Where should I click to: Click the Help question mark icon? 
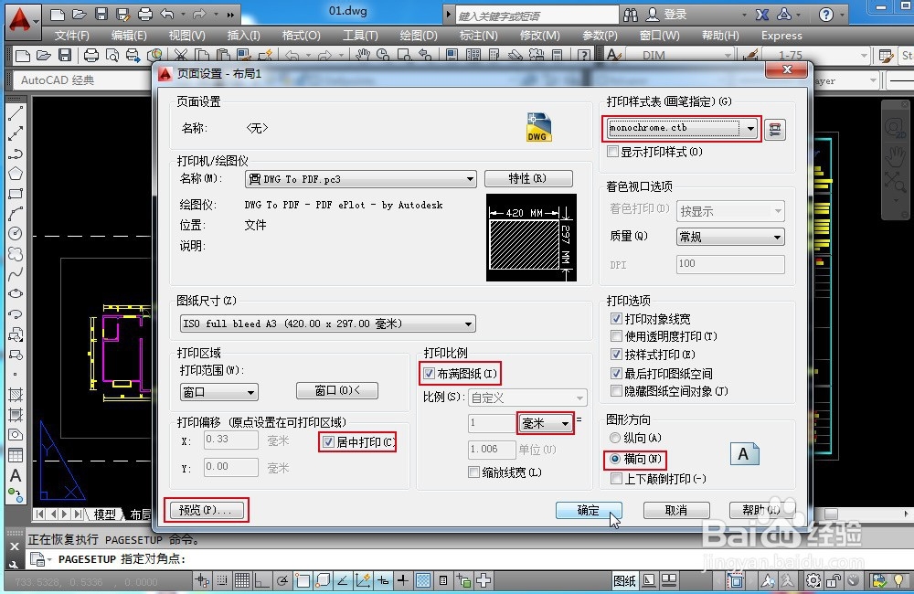[825, 15]
